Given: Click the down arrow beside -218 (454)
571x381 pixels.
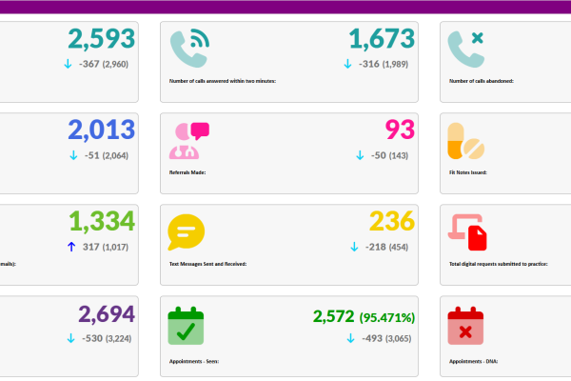Looking at the screenshot, I should tap(354, 247).
